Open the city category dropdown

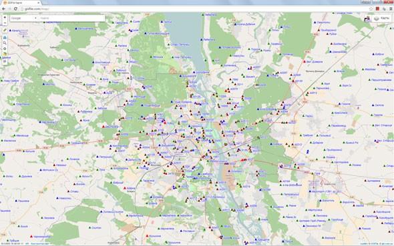[24, 18]
